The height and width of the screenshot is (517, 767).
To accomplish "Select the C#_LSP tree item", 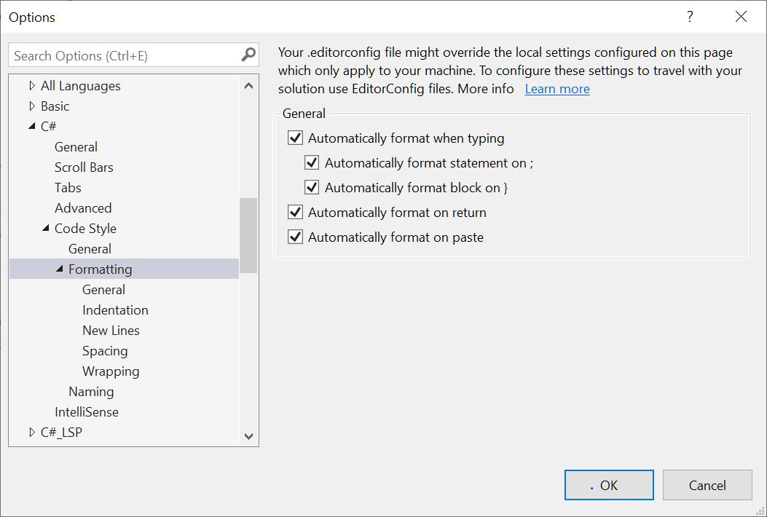I will coord(61,433).
